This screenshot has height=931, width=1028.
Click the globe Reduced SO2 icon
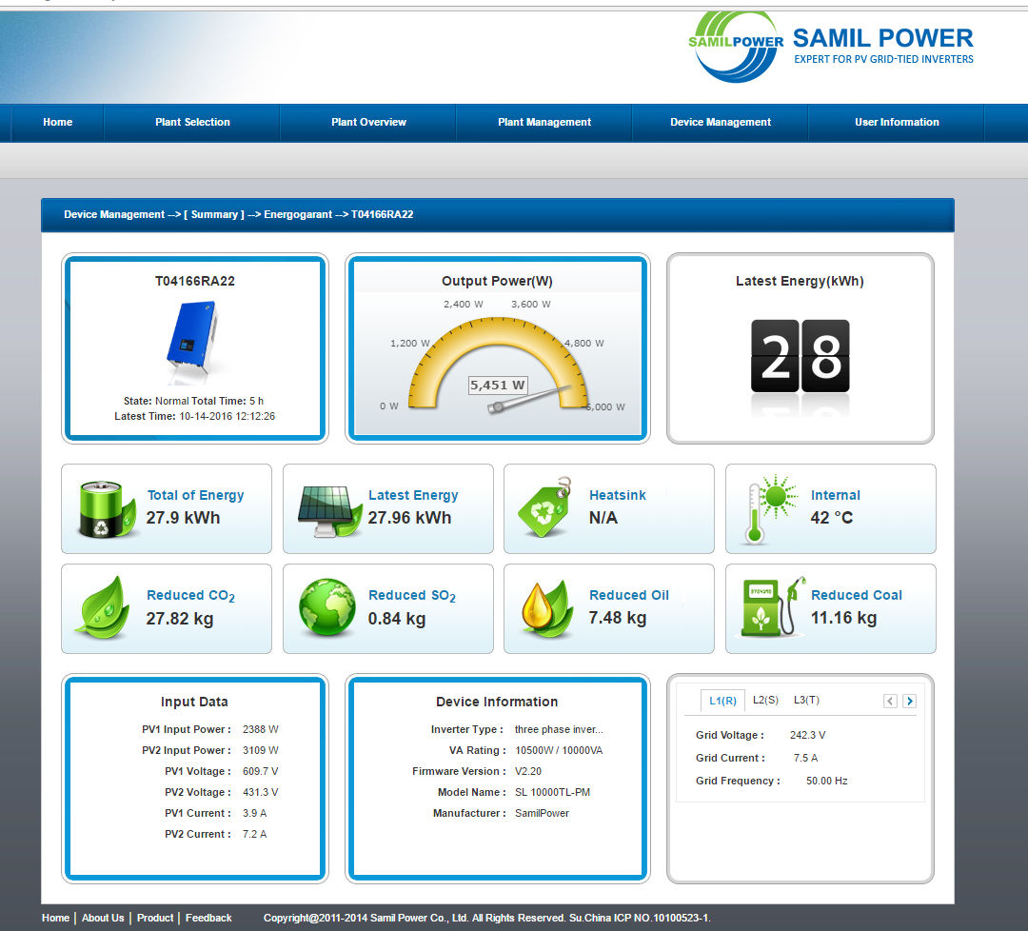tap(327, 607)
